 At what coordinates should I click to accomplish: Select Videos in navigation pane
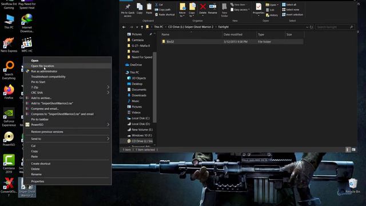(136, 112)
